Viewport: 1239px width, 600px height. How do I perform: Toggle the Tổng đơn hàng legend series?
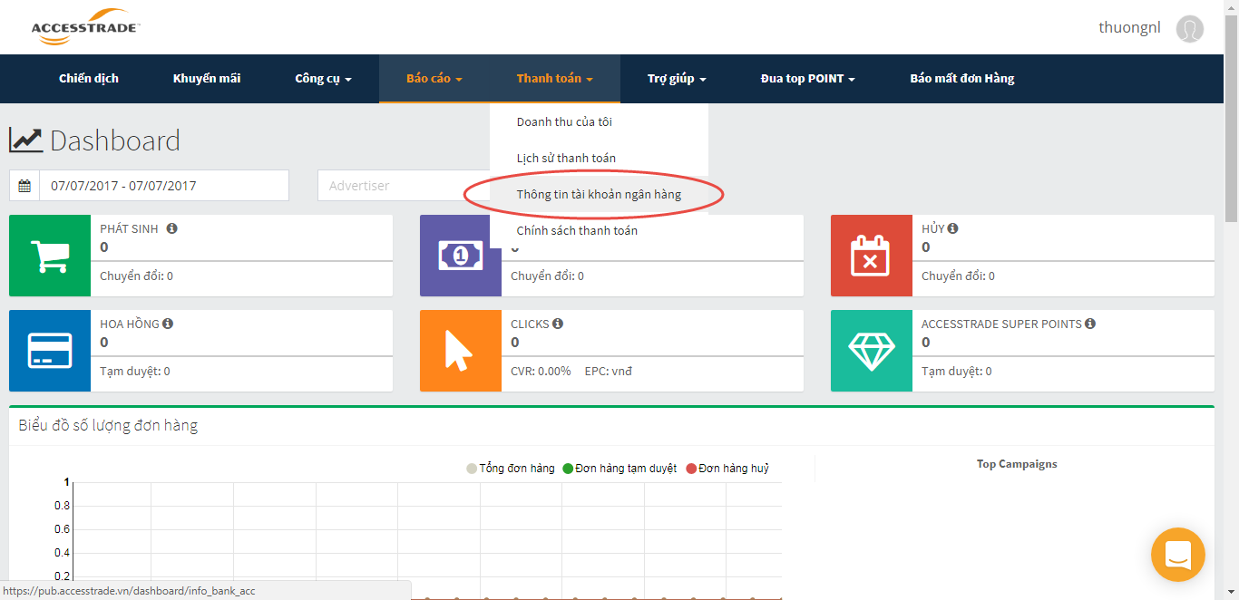(511, 469)
